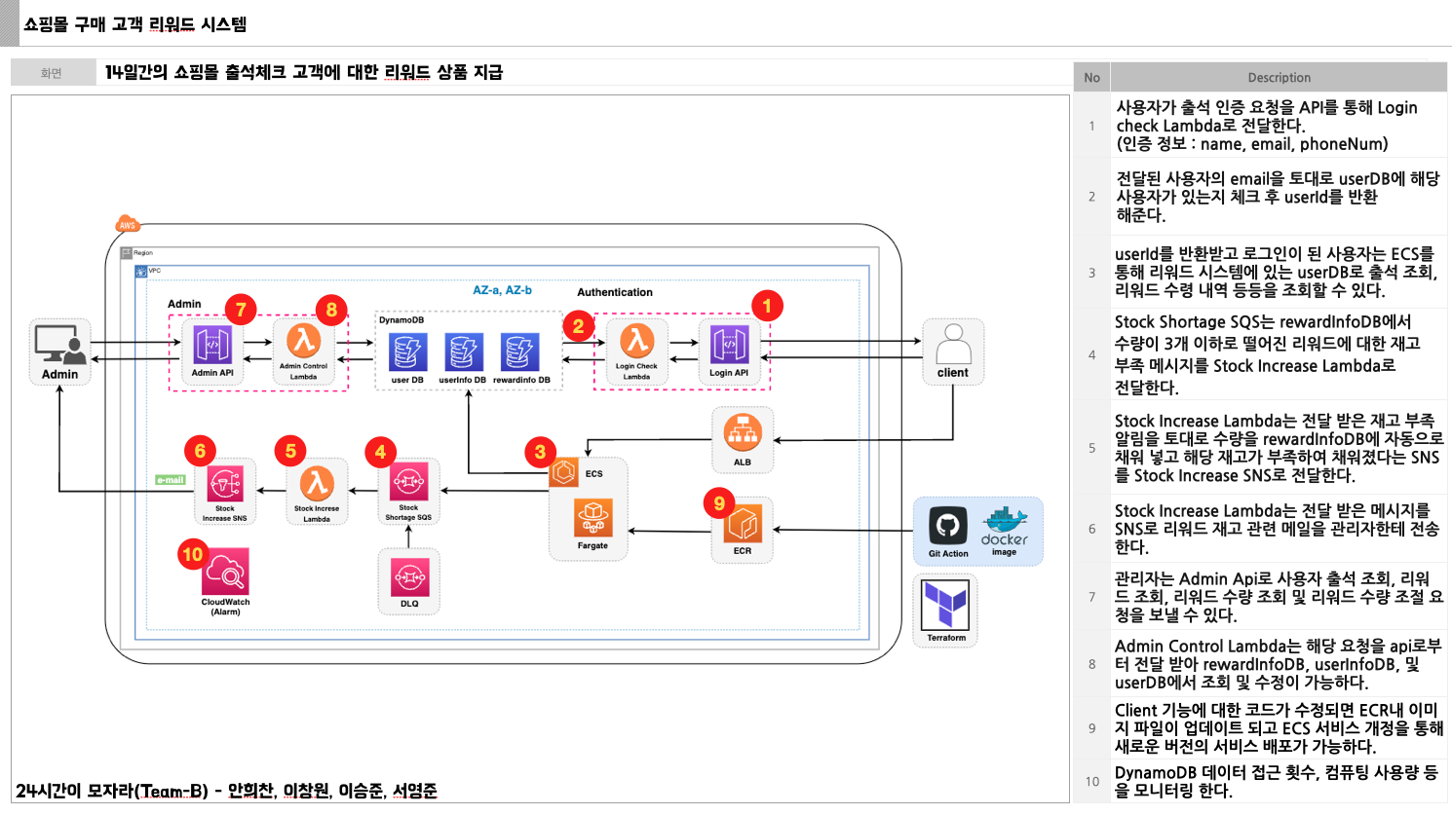Select the Terraform icon
Image resolution: width=1452 pixels, height=815 pixels.
tap(944, 606)
